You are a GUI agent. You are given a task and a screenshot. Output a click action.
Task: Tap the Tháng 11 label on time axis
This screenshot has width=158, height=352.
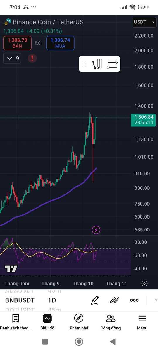click(116, 284)
